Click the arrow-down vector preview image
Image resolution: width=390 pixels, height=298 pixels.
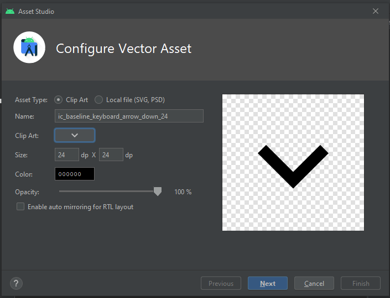293,163
